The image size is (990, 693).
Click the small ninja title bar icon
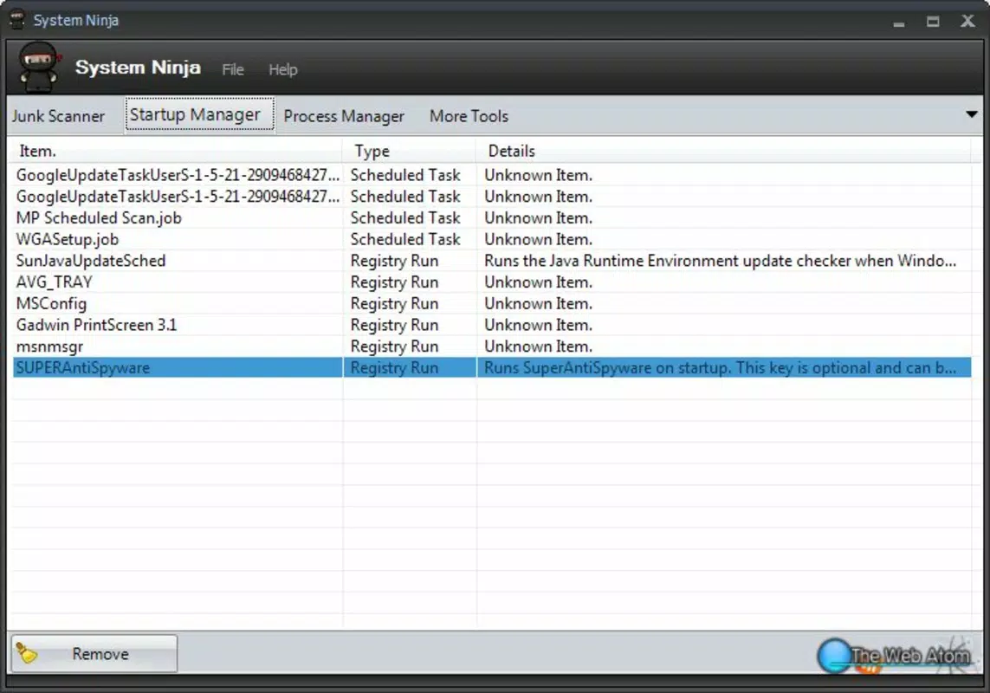click(x=17, y=20)
